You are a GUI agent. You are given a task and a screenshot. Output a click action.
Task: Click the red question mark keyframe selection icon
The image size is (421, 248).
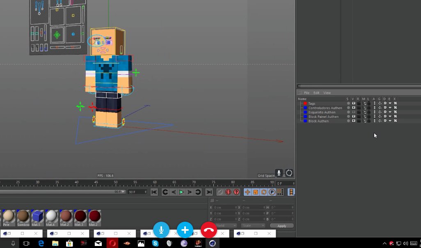[236, 192]
